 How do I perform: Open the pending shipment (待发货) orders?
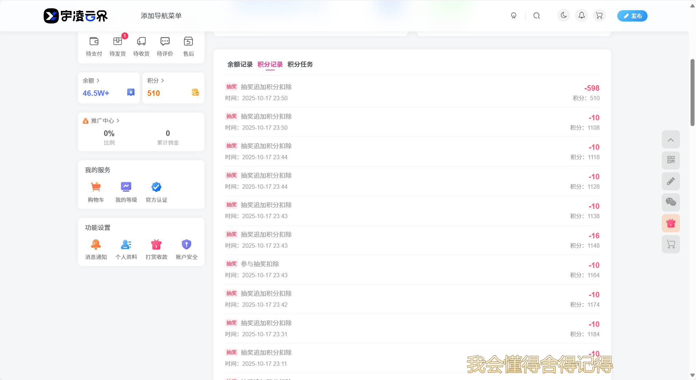[117, 46]
